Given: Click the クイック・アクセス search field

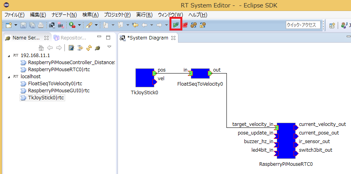Looking at the screenshot, I should [x=303, y=25].
